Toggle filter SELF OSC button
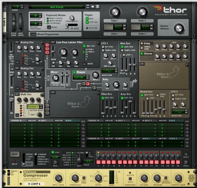 pos(84,46)
